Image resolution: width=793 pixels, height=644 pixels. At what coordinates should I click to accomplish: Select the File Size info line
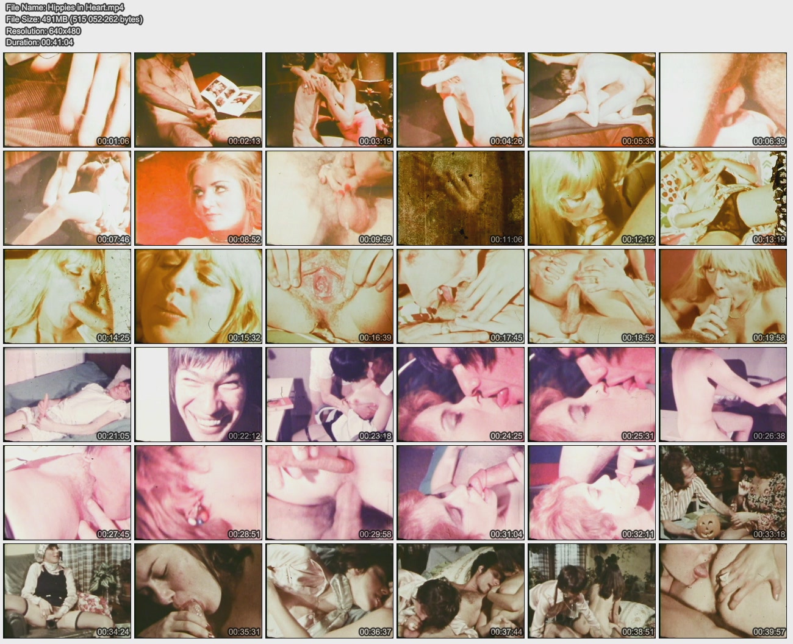click(x=74, y=19)
